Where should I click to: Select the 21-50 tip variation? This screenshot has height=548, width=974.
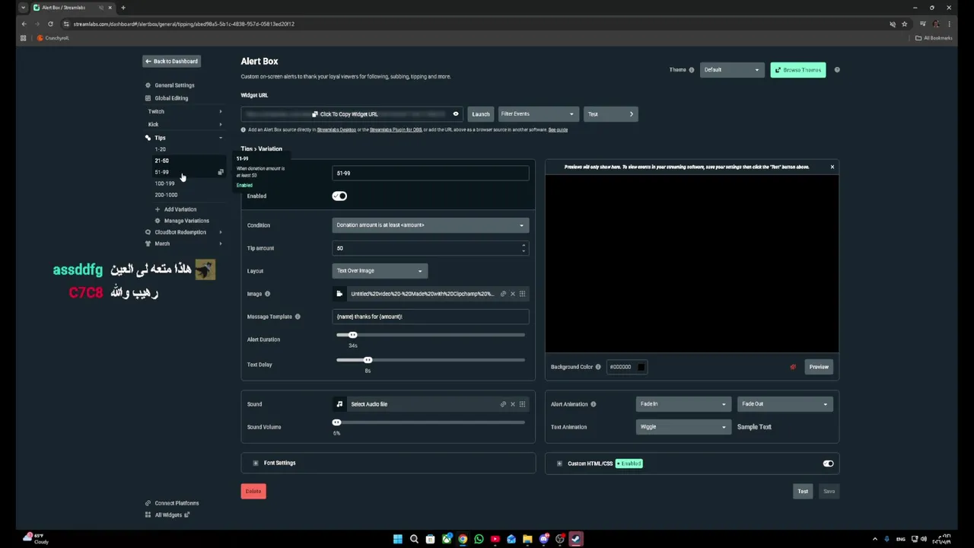(162, 161)
